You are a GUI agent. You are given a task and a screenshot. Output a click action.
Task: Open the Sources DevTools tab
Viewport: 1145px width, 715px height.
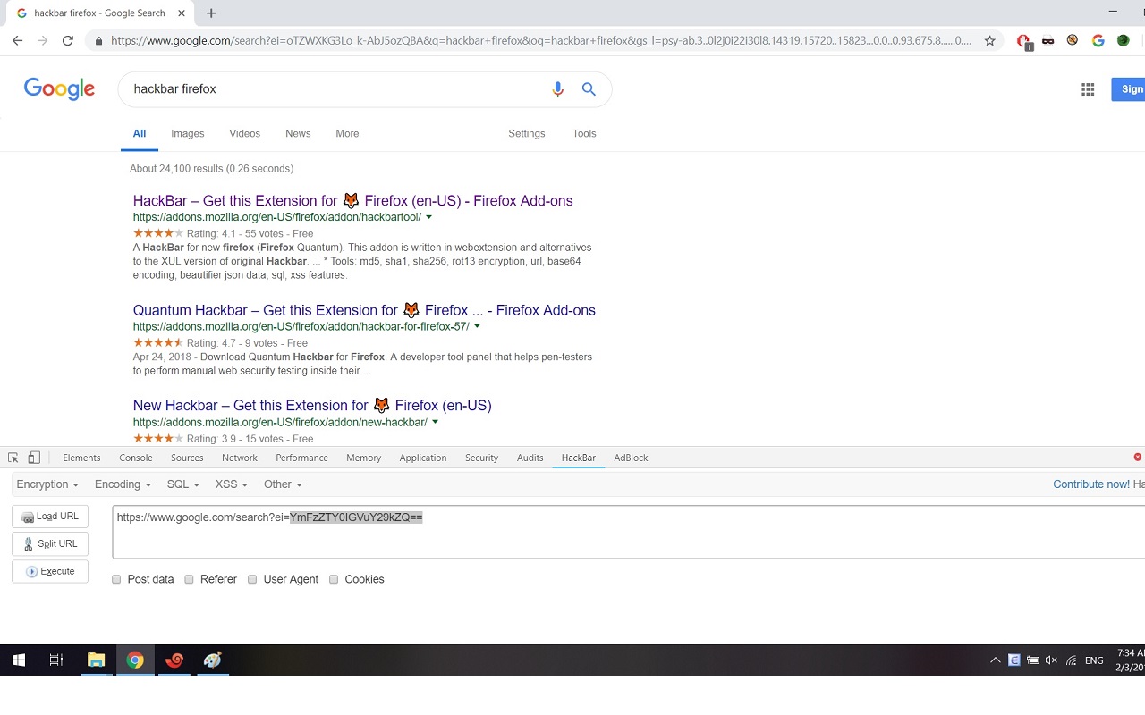click(x=187, y=458)
